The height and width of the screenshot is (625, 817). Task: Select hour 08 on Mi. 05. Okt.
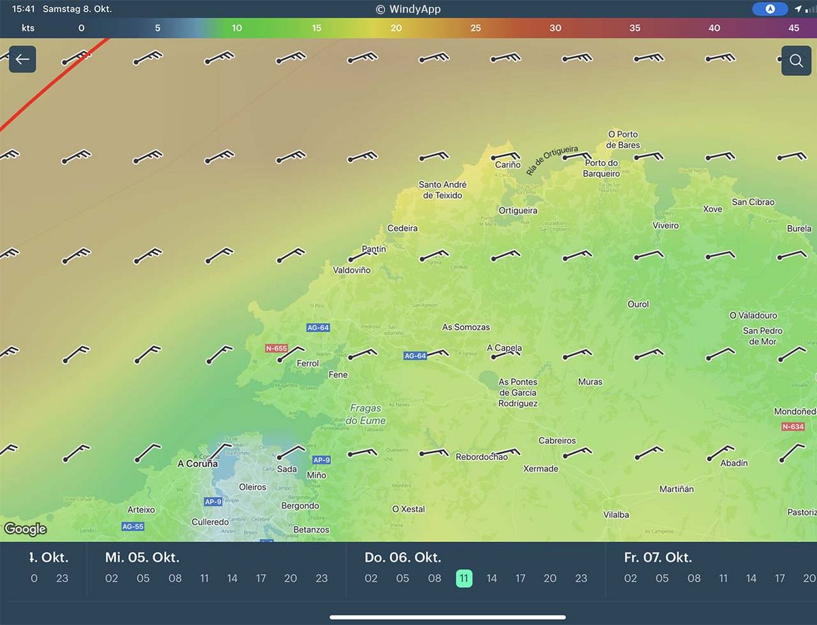[x=175, y=579]
